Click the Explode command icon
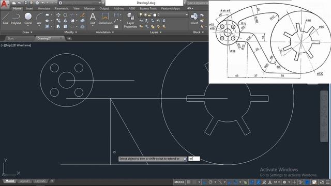 [x=83, y=21]
